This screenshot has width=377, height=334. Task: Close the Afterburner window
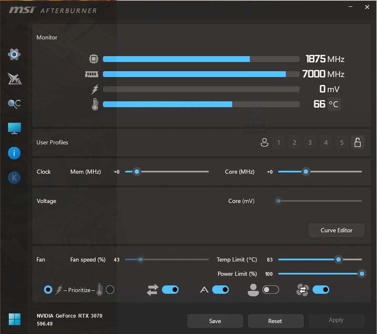pyautogui.click(x=367, y=7)
